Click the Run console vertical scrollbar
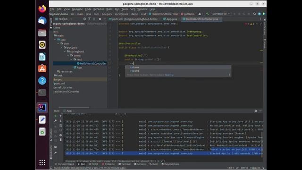Screen dimensions: 302x170 point(262,144)
